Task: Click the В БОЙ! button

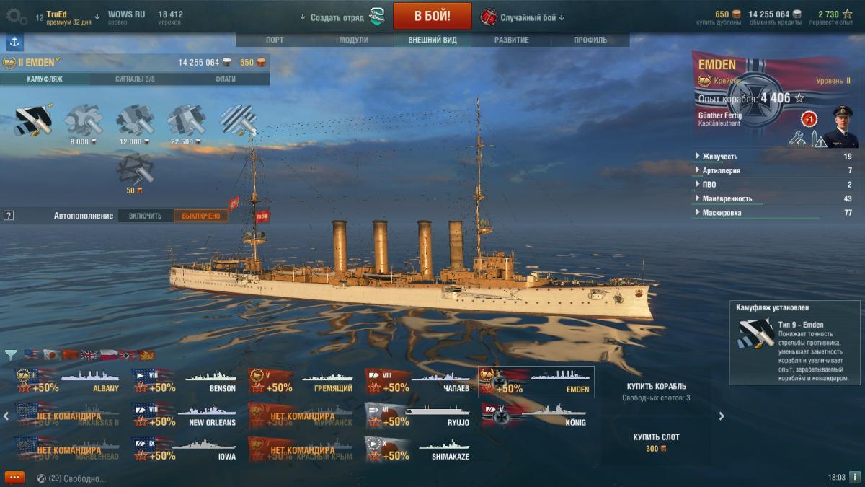Action: 432,16
